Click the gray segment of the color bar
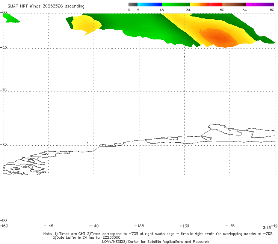Viewport: 278px width, 244px height. click(x=133, y=5)
